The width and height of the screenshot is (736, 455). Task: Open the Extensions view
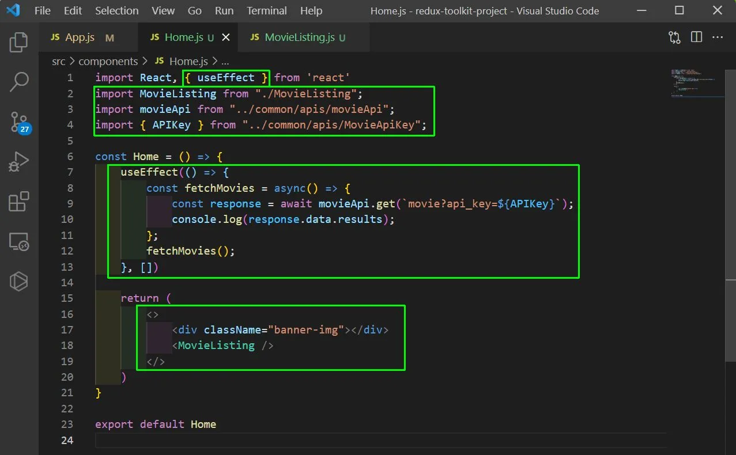pyautogui.click(x=18, y=202)
